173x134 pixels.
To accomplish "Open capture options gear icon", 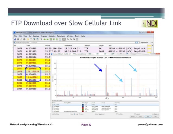I will click(24, 39).
